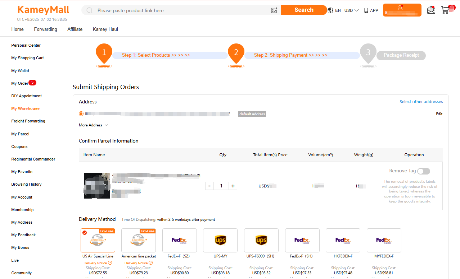The height and width of the screenshot is (279, 460).
Task: Click the magnifier icon in search bar
Action: click(90, 10)
